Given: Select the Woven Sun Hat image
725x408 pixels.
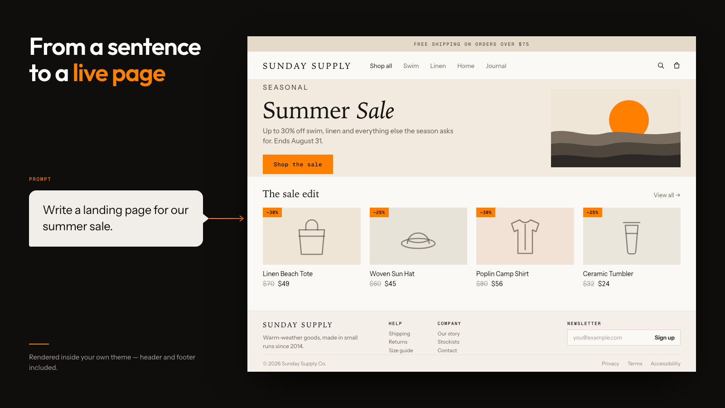Looking at the screenshot, I should click(418, 236).
